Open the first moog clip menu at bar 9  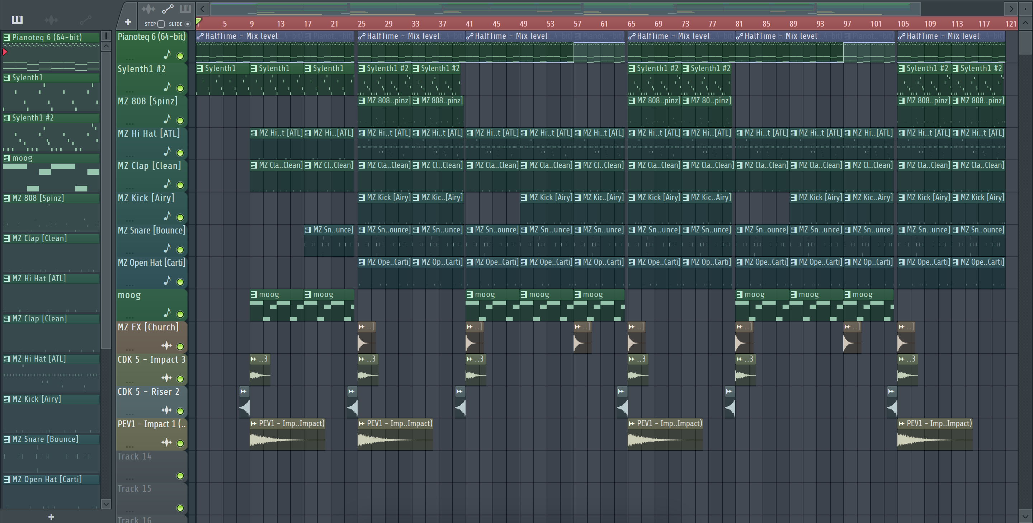tap(254, 295)
